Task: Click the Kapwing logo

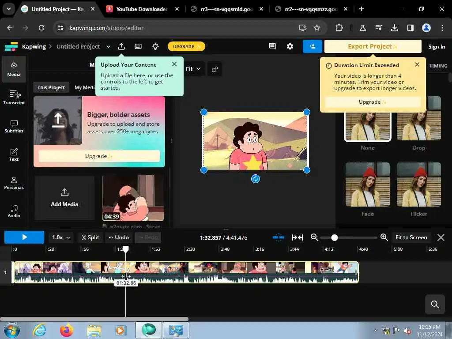Action: coord(11,46)
